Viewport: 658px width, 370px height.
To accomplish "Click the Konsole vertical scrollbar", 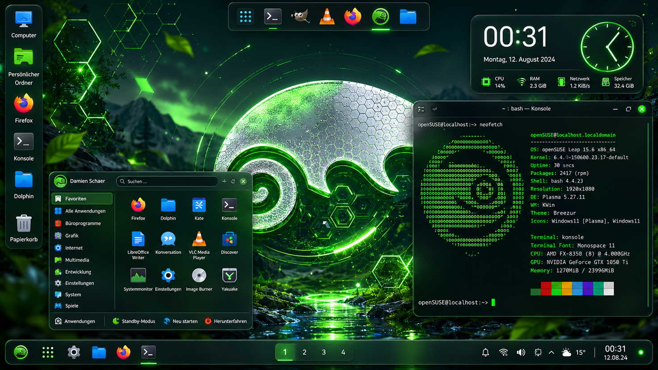I will (x=648, y=214).
